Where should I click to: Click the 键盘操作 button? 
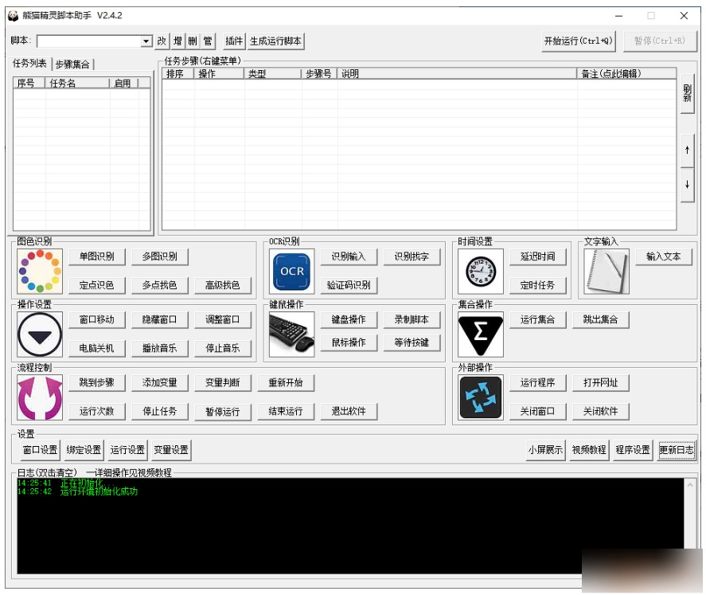click(349, 319)
